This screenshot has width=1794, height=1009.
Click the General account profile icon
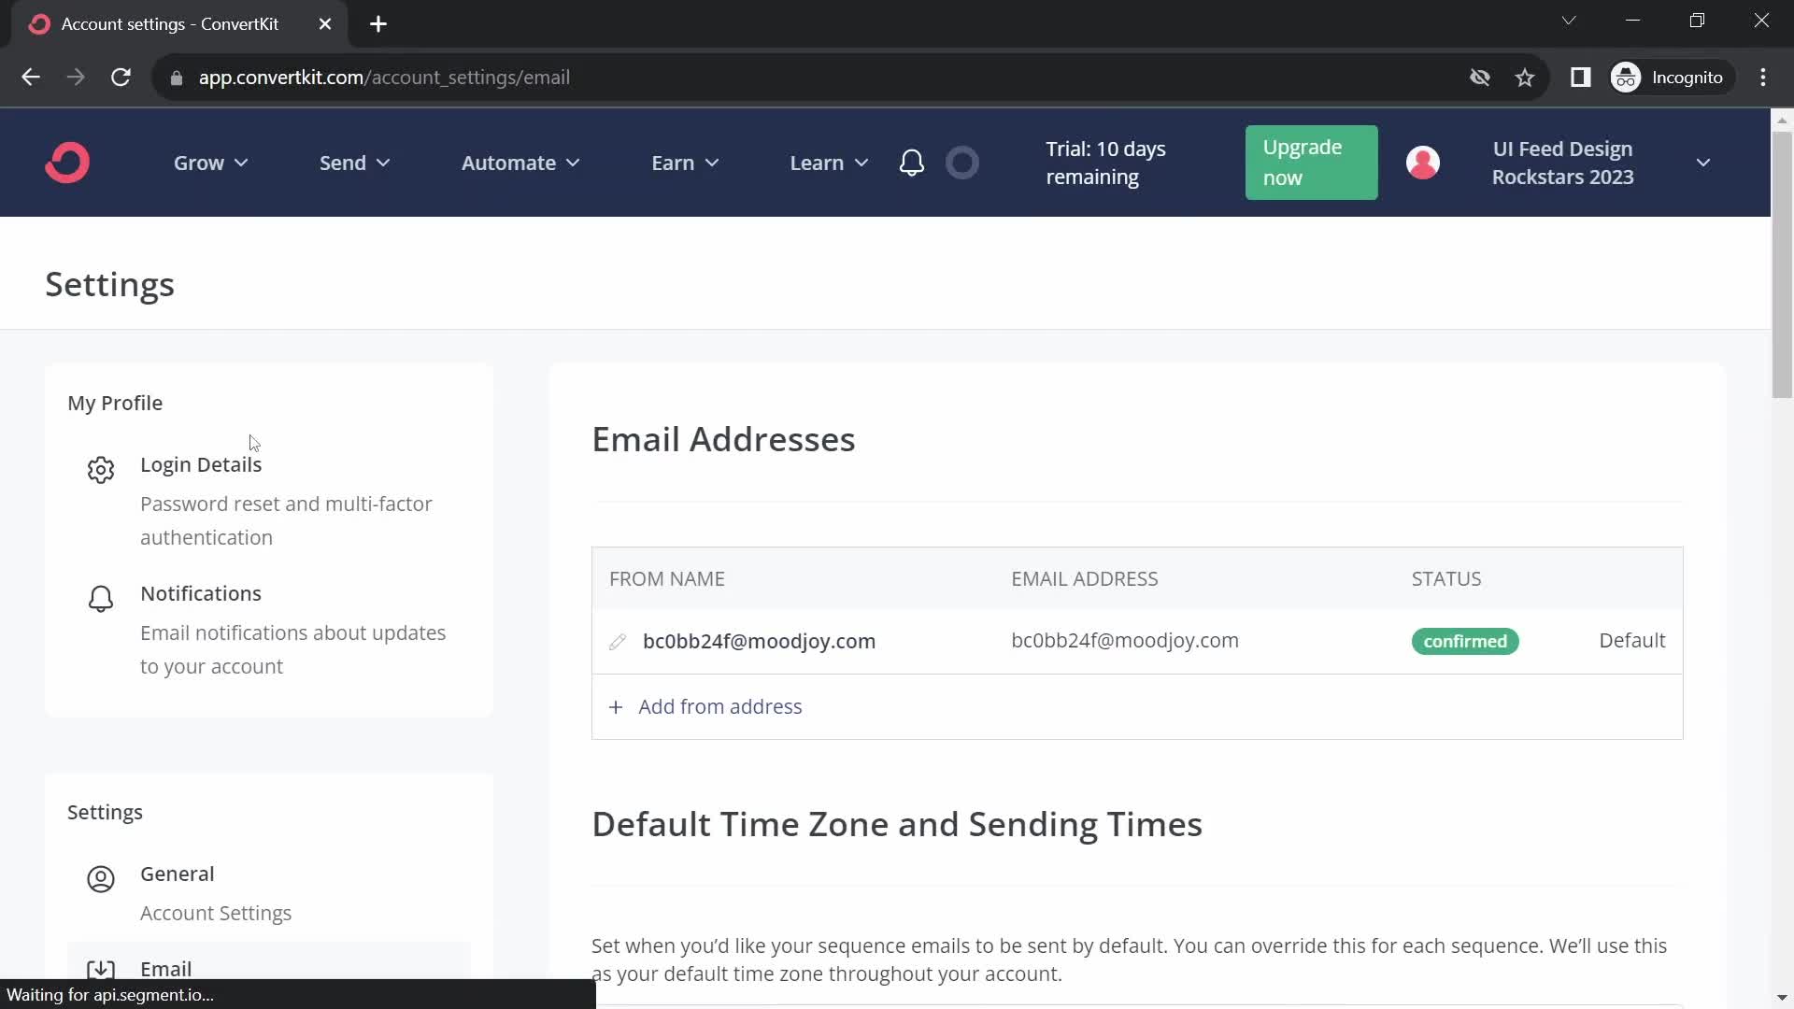(x=100, y=877)
